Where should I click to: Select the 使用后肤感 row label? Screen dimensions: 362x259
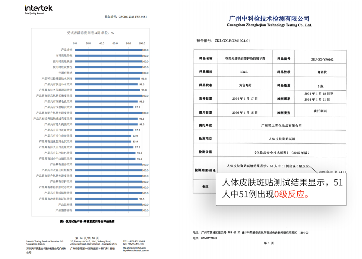65,73
